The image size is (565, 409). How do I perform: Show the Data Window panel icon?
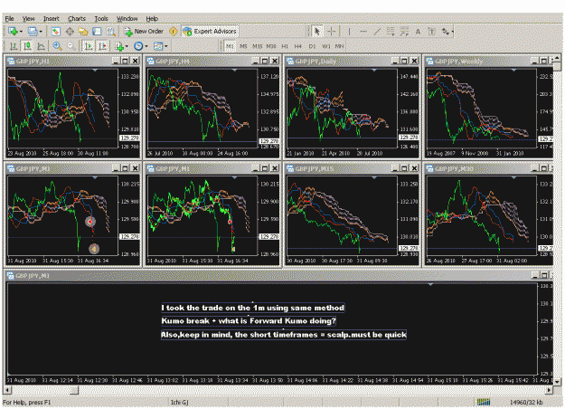pyautogui.click(x=70, y=32)
